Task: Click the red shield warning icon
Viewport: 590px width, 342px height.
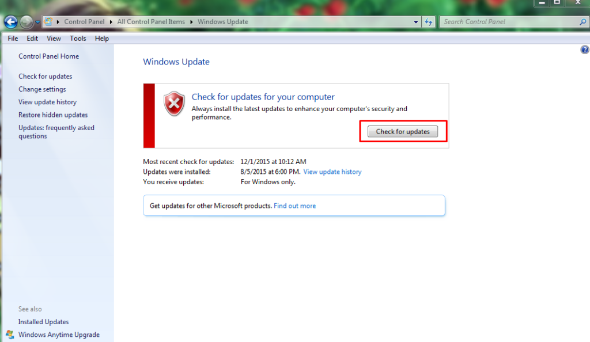Action: coord(173,104)
